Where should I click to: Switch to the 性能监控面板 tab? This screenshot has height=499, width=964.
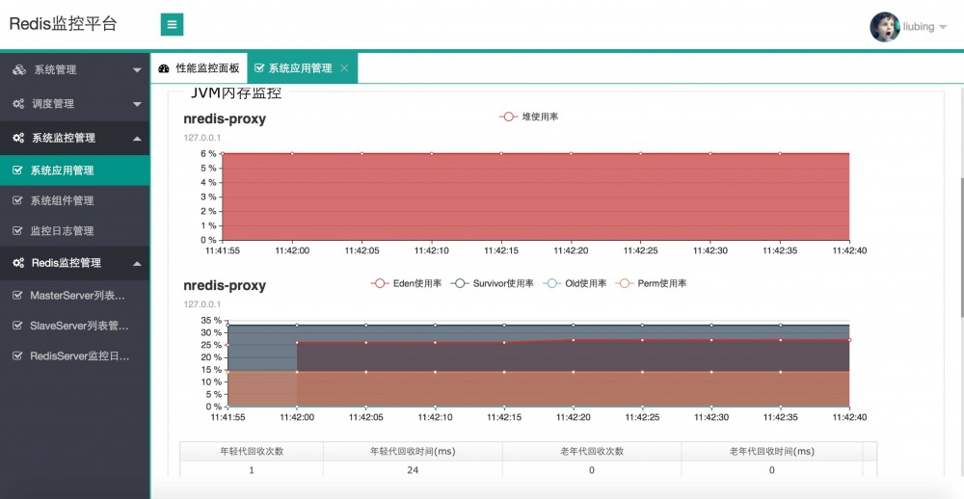(x=199, y=68)
